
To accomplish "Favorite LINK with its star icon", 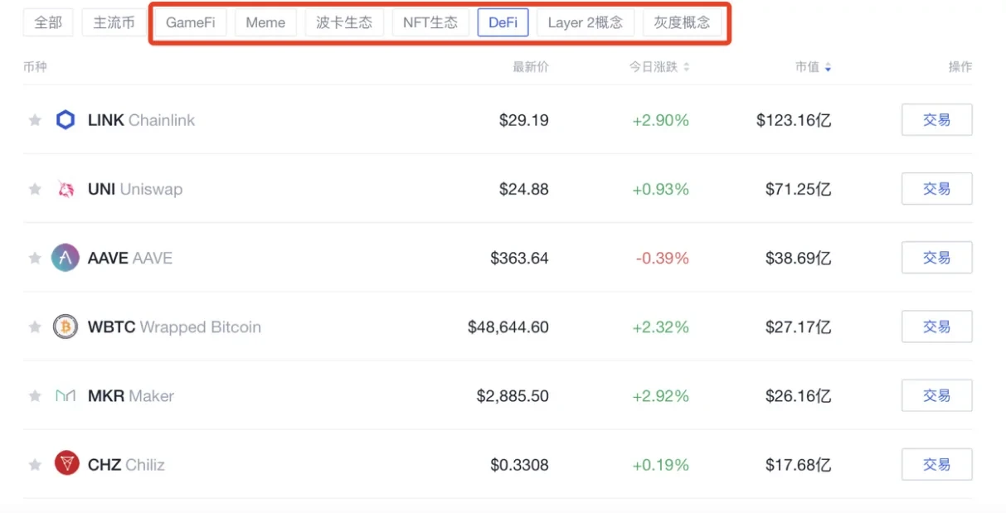I will (35, 120).
